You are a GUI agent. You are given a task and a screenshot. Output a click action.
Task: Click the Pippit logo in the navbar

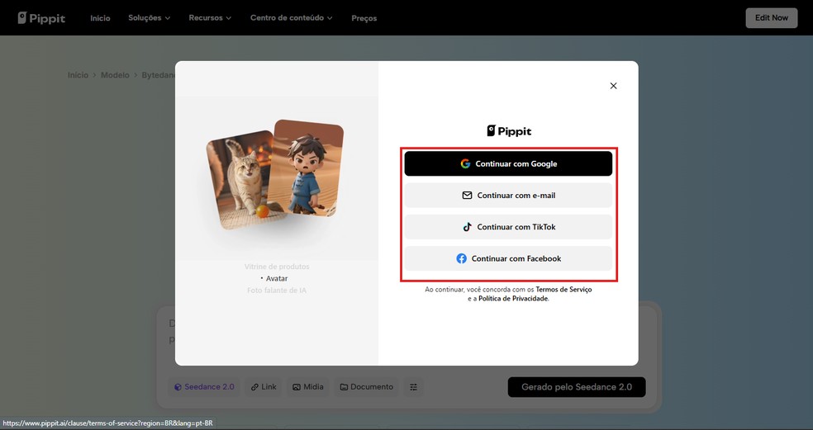41,17
